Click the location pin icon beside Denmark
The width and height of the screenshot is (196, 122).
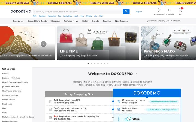pyautogui.click(x=148, y=21)
